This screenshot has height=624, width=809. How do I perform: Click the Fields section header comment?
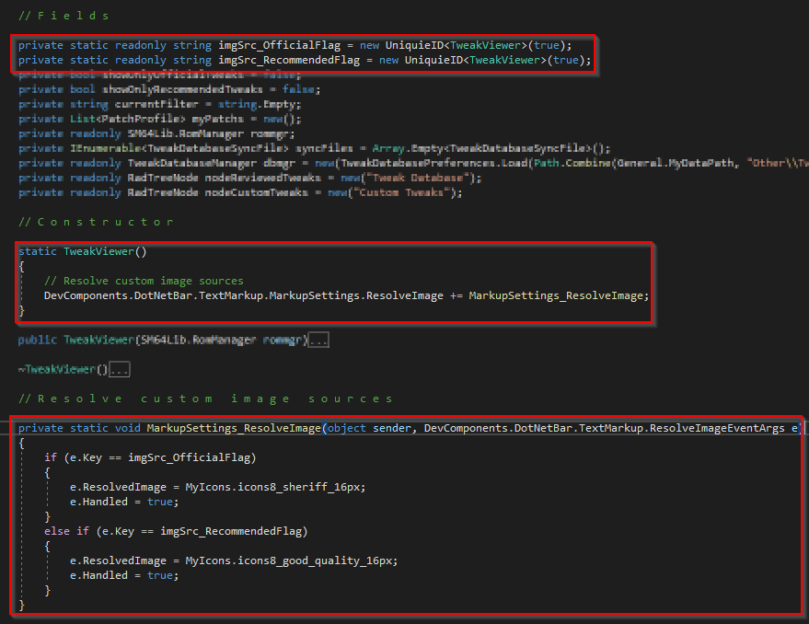pos(64,16)
